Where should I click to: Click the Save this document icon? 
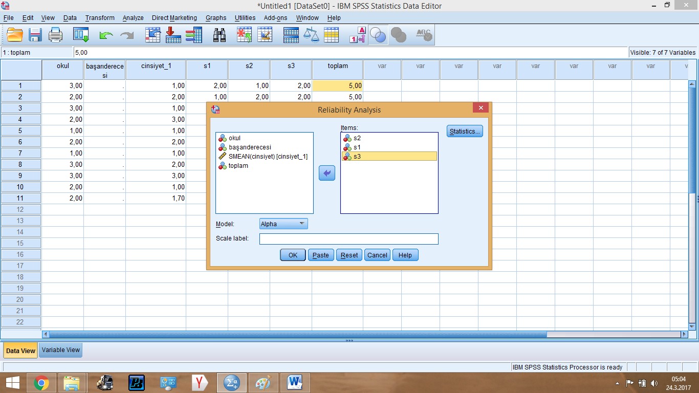click(35, 35)
